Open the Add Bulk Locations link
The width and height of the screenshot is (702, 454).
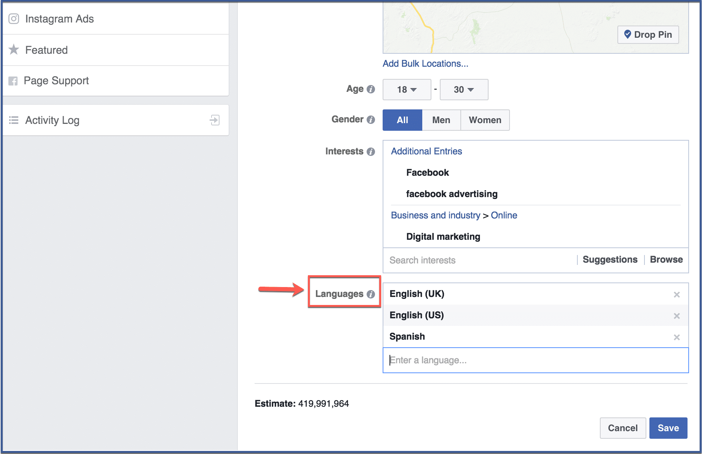click(425, 64)
